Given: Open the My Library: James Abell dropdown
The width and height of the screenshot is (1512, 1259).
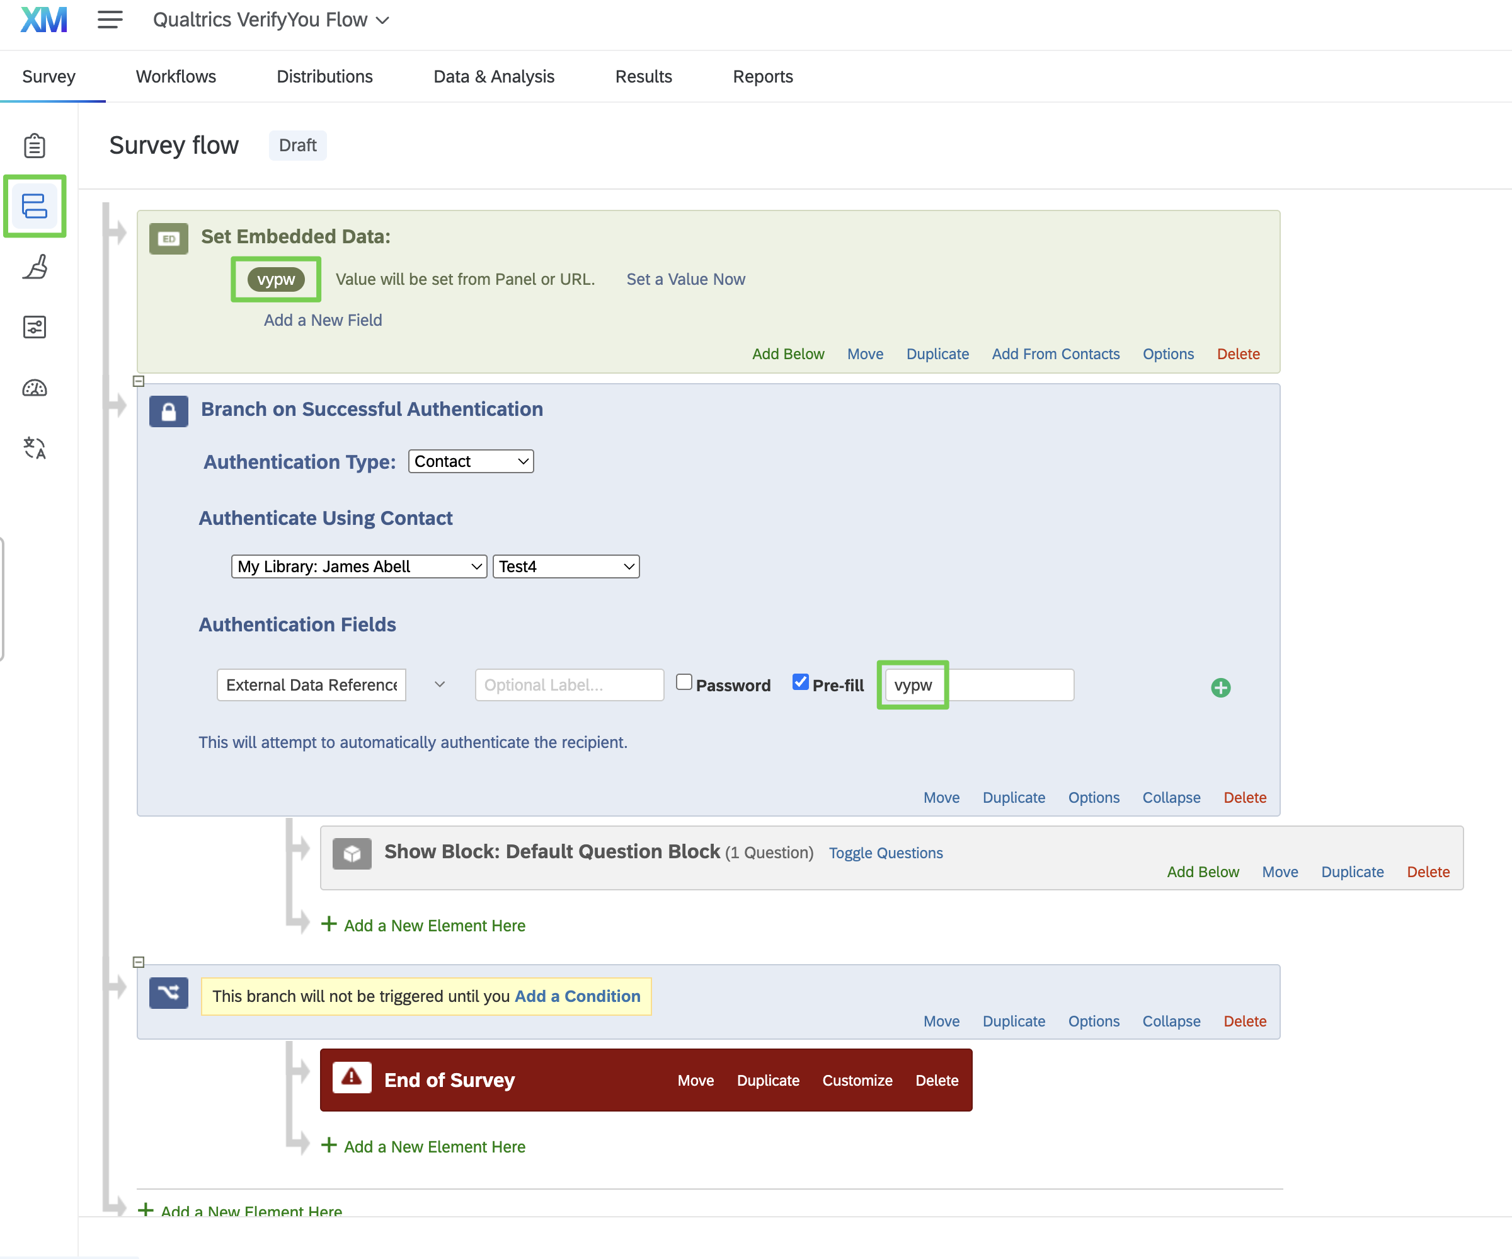Looking at the screenshot, I should point(359,566).
